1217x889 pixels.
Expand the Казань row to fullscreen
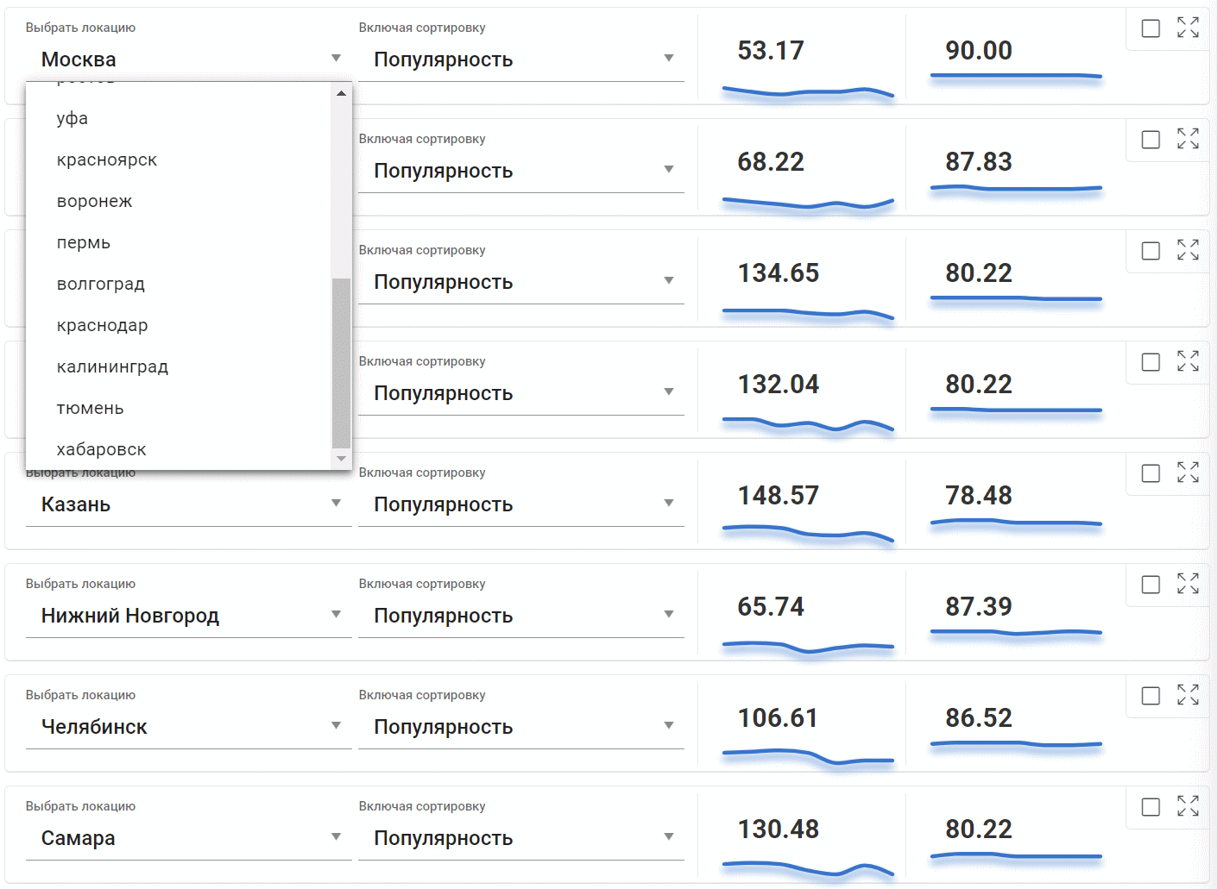point(1188,473)
